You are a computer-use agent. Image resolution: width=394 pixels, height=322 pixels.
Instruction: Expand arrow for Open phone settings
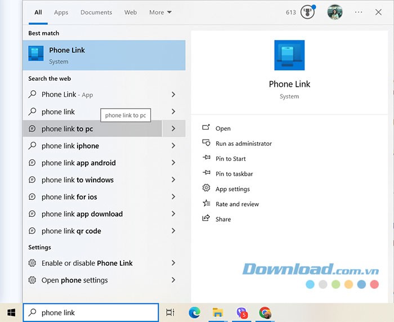click(x=173, y=280)
